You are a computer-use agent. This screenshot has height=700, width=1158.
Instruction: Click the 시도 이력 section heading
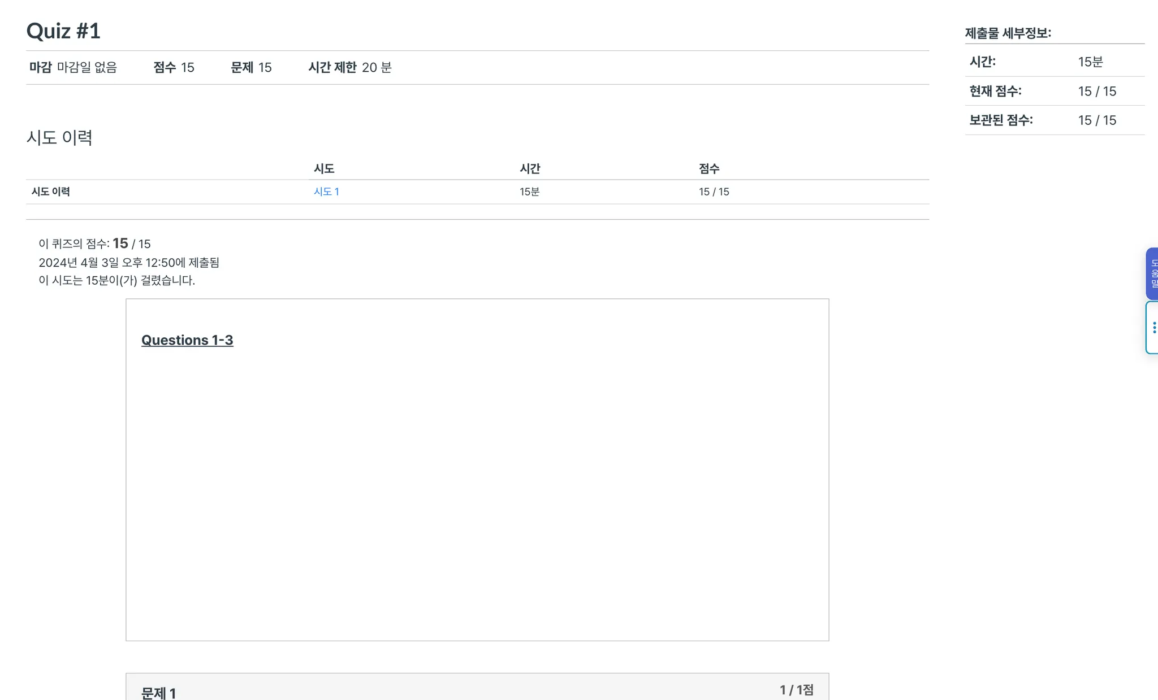click(x=59, y=137)
